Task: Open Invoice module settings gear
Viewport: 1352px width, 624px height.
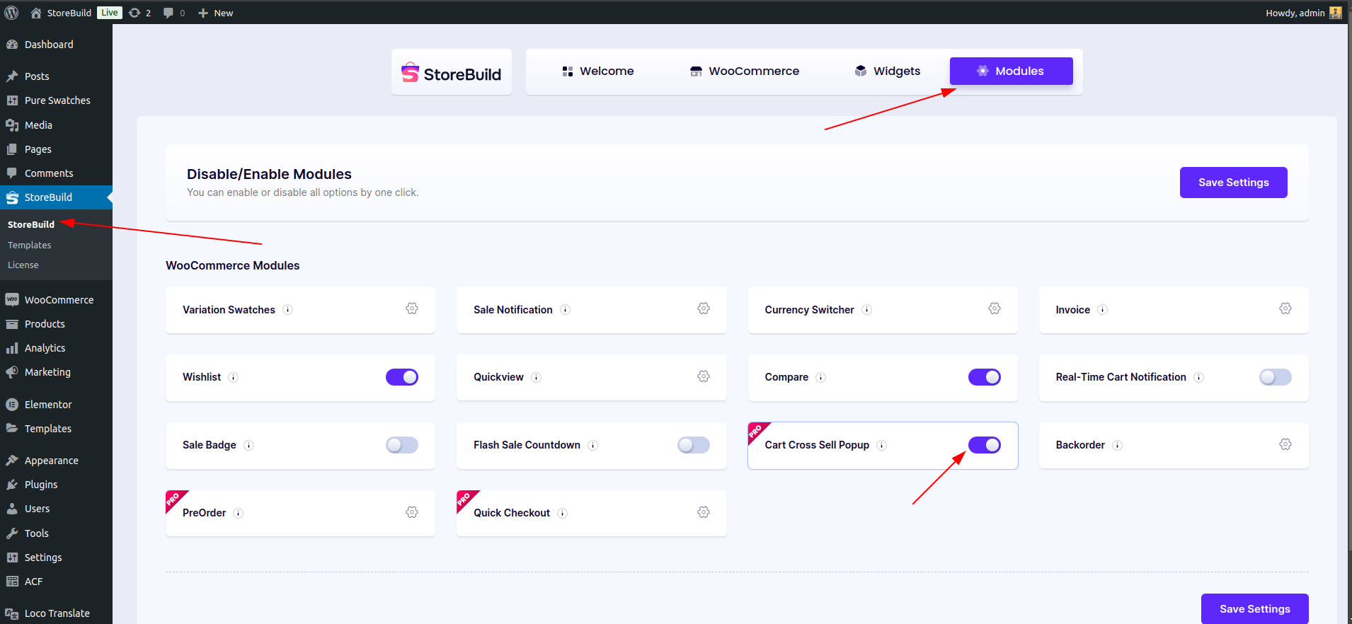Action: pos(1285,308)
